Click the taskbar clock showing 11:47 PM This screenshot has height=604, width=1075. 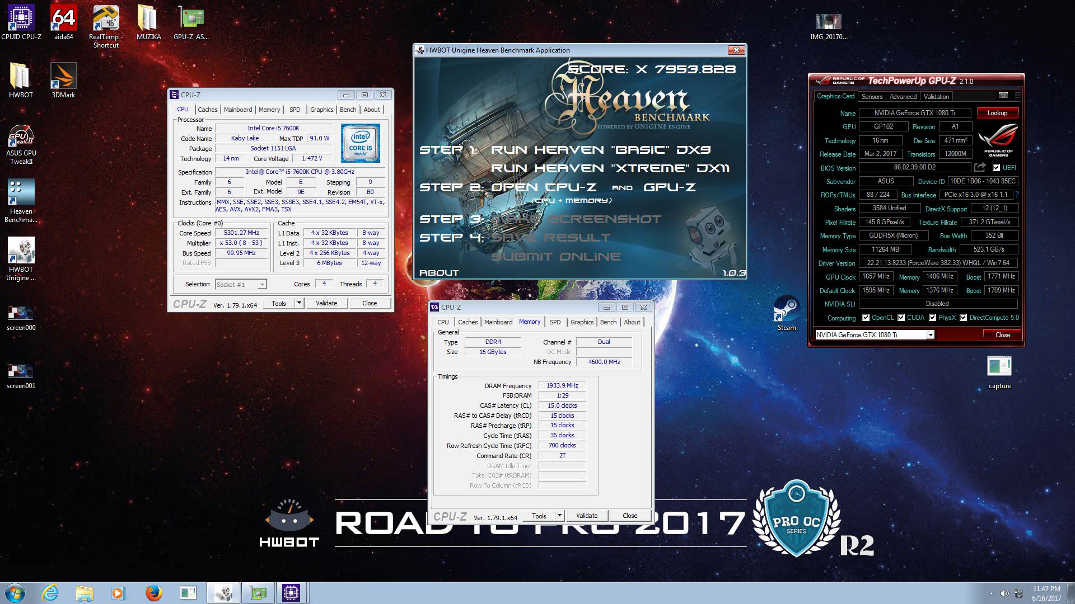pyautogui.click(x=1046, y=593)
